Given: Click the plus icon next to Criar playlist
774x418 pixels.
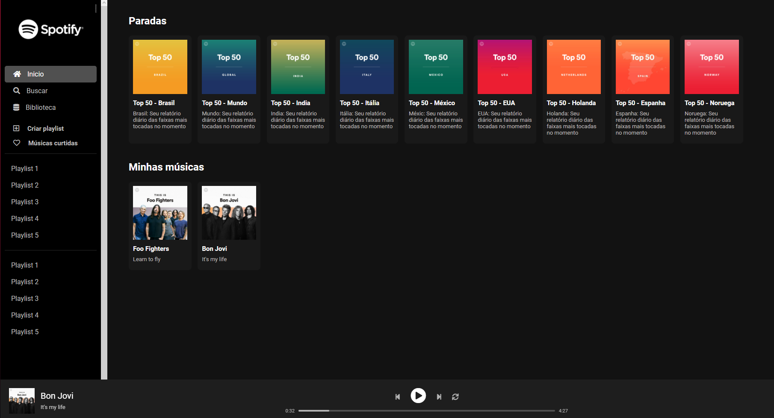Looking at the screenshot, I should 17,128.
